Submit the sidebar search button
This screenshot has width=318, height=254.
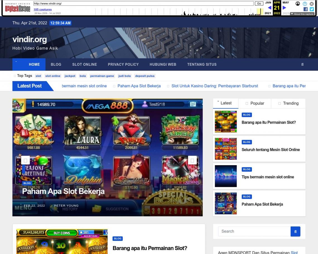pos(295,231)
